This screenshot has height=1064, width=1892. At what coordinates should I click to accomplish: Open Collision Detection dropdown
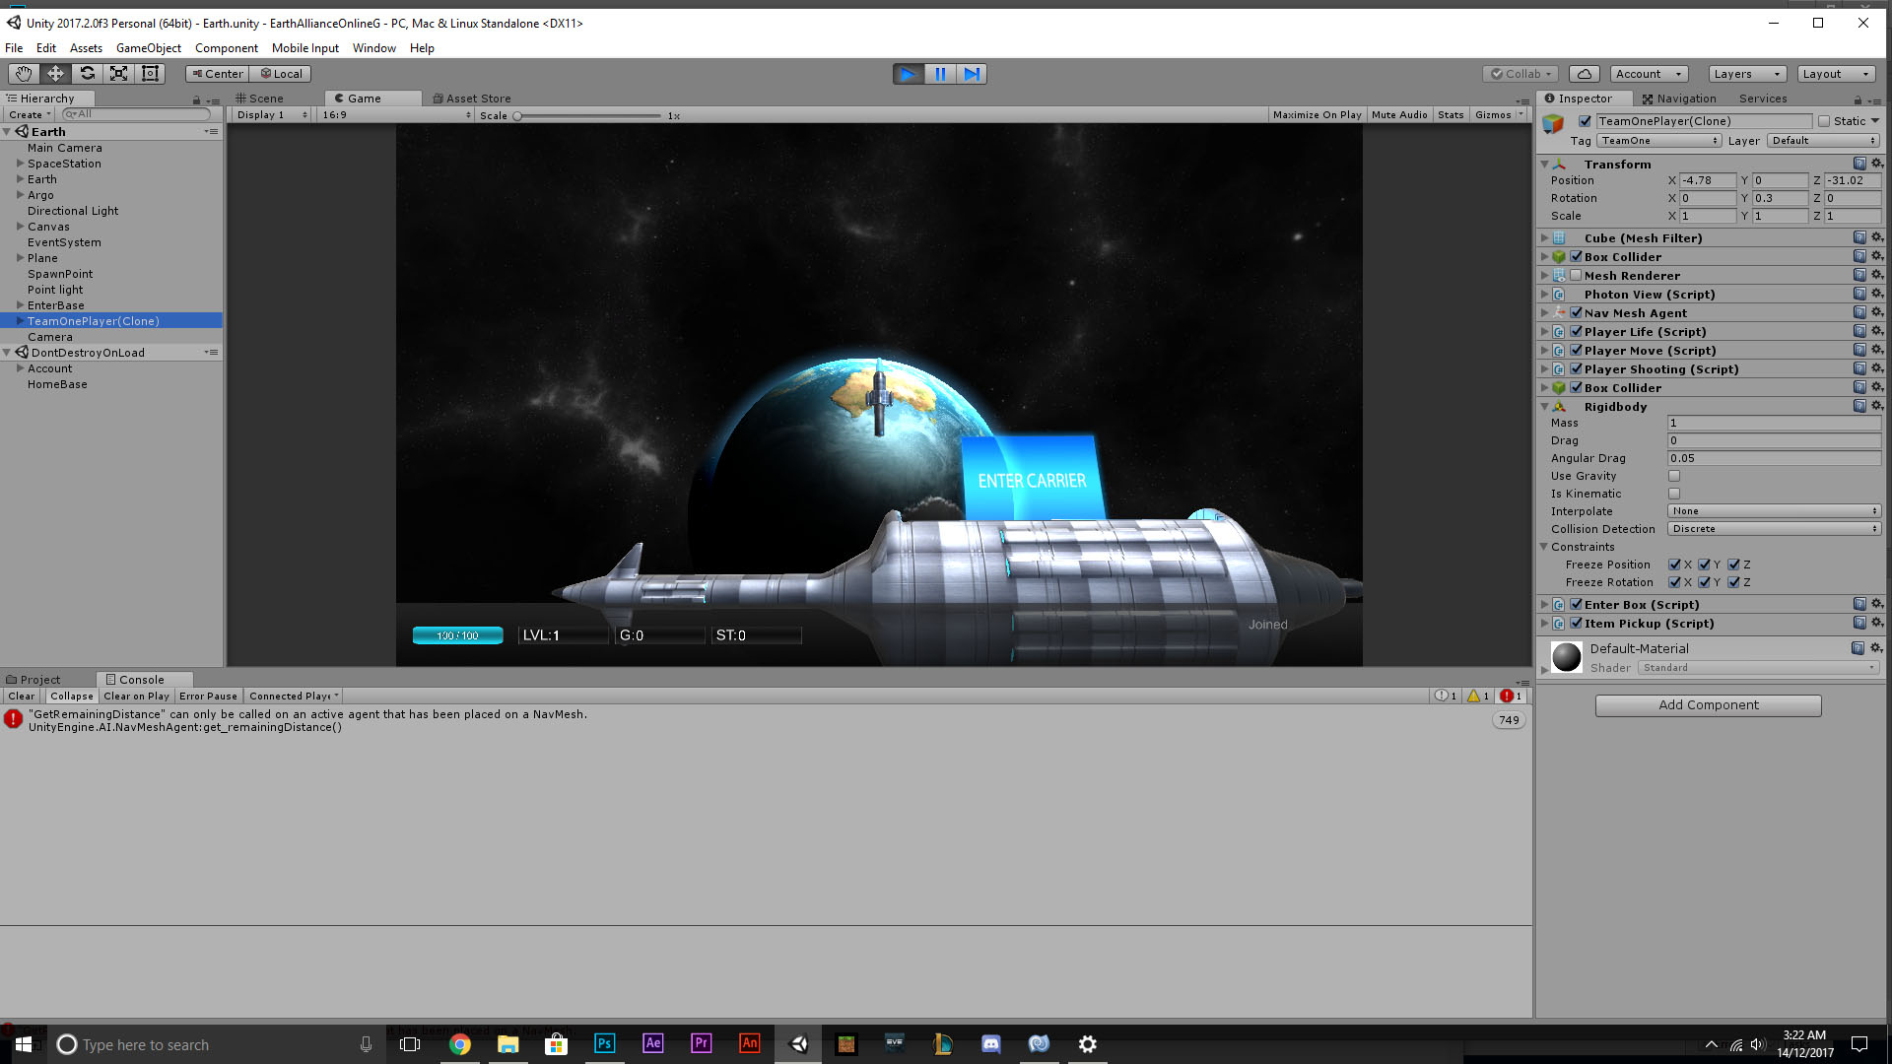point(1774,529)
